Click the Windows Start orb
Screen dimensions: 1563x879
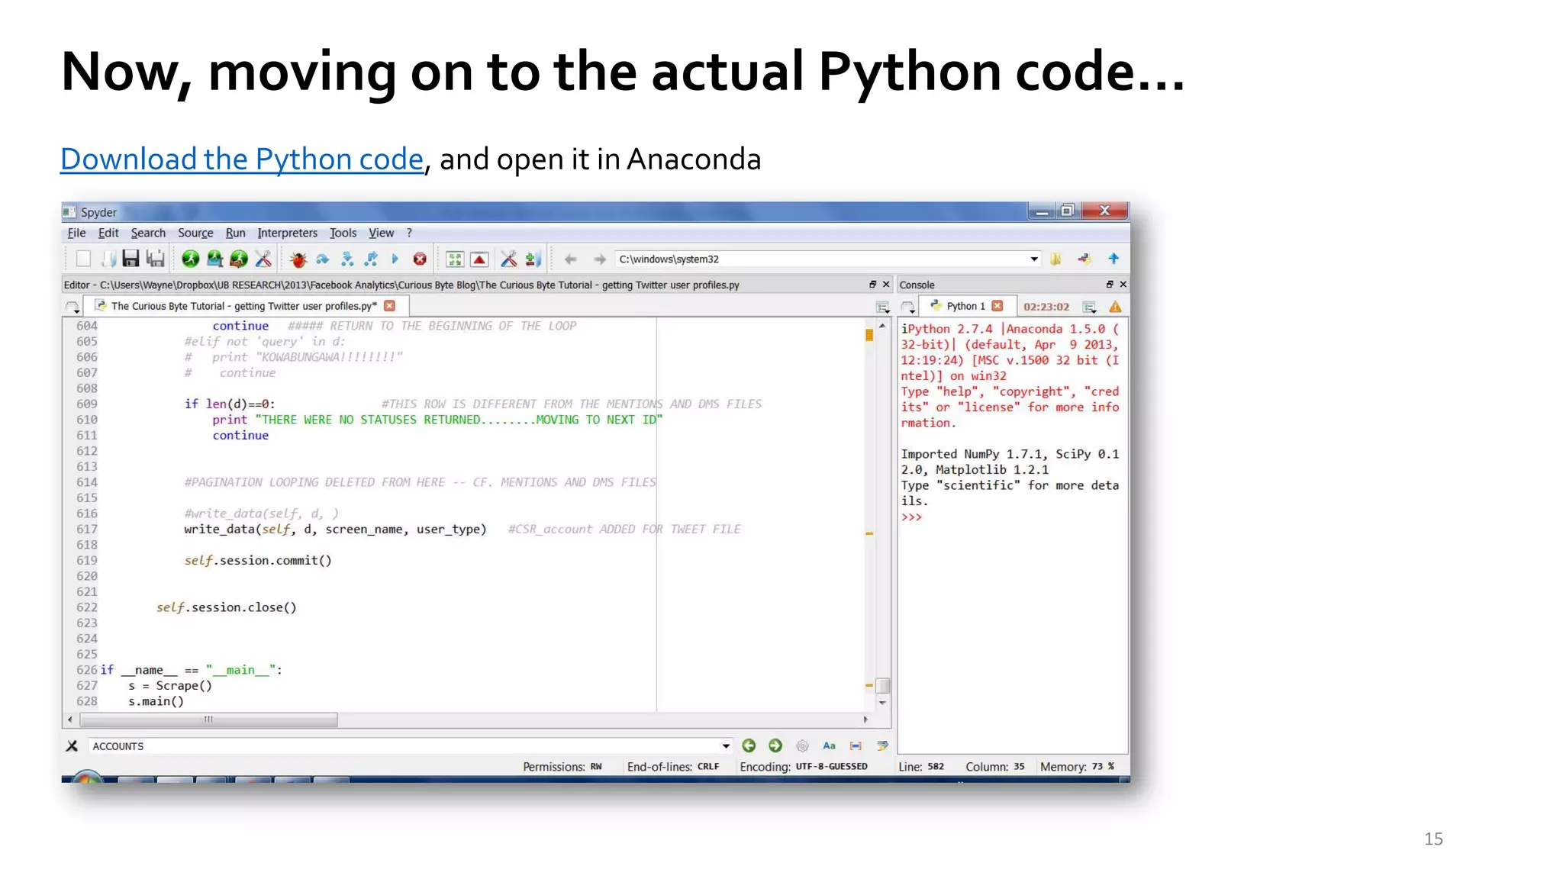click(88, 778)
